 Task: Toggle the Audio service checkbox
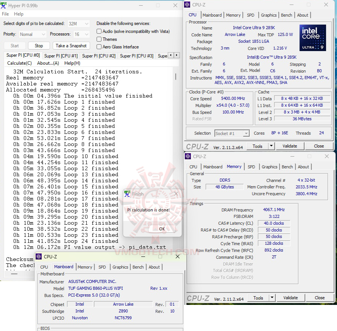99,31
